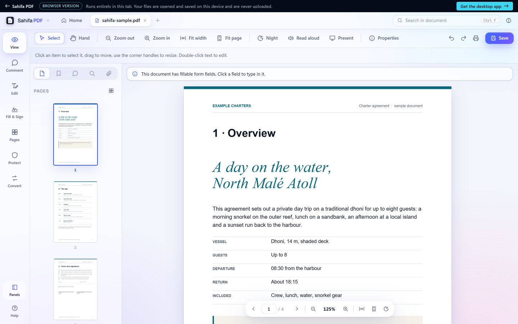
Task: Open the View mode in the sidebar
Action: tap(14, 43)
